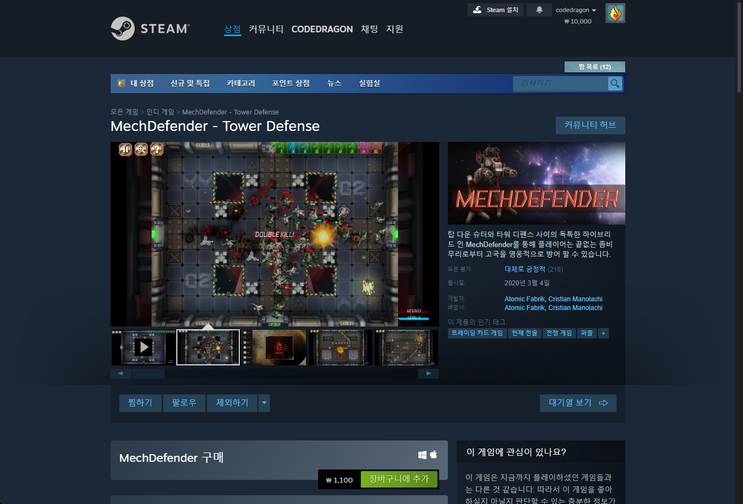Click the thumbnail strip right arrow
743x504 pixels.
[x=429, y=374]
